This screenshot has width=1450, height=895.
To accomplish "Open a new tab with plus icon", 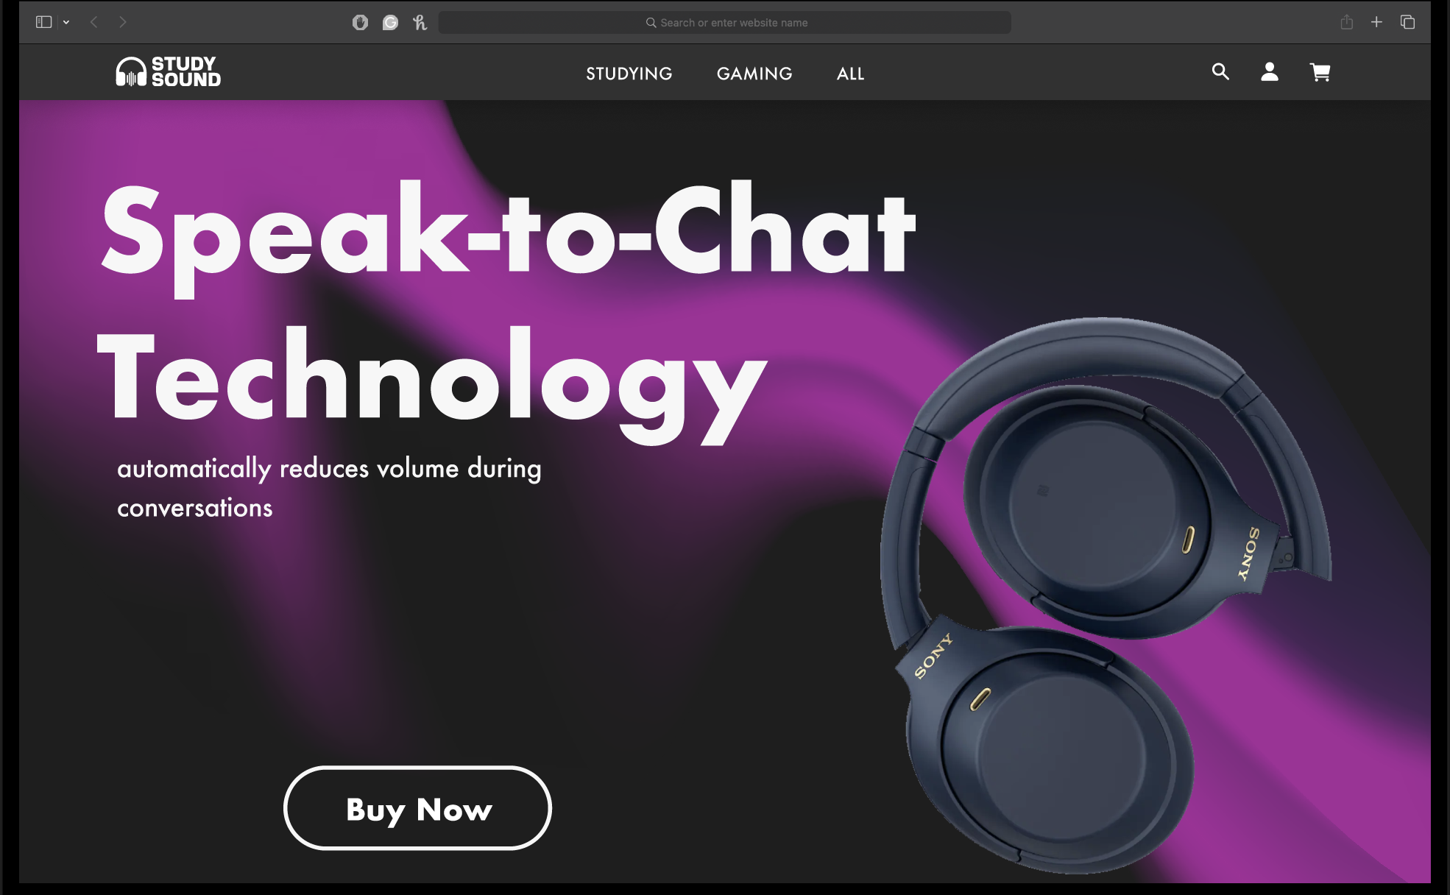I will pos(1376,22).
